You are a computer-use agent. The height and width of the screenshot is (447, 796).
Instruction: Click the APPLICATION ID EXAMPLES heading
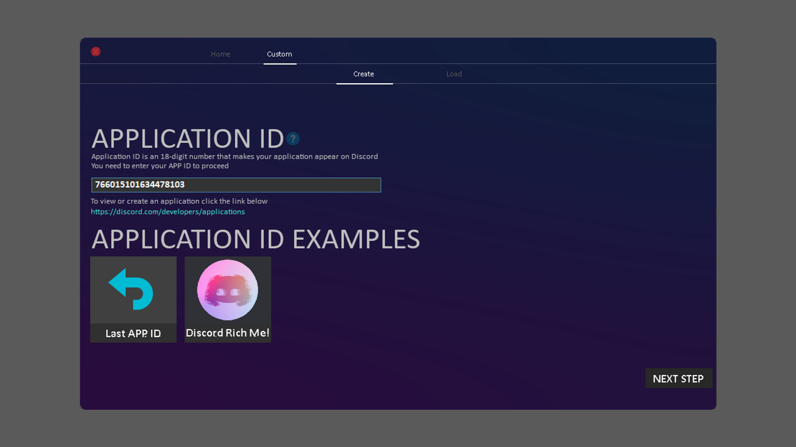[255, 239]
